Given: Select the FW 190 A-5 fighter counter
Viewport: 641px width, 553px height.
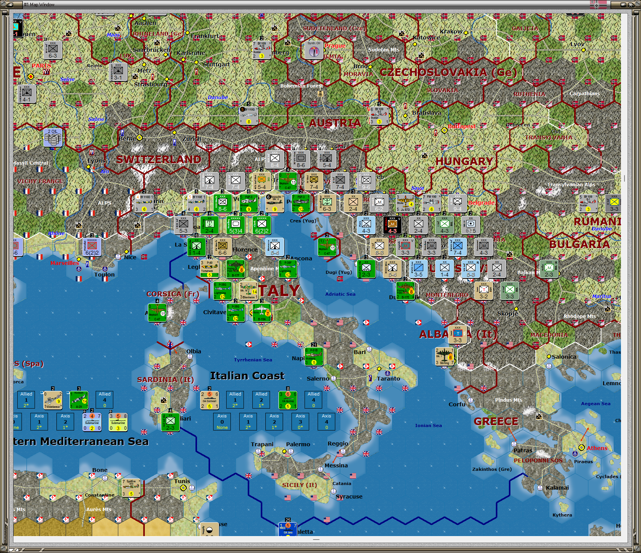Looking at the screenshot, I should pyautogui.click(x=431, y=203).
